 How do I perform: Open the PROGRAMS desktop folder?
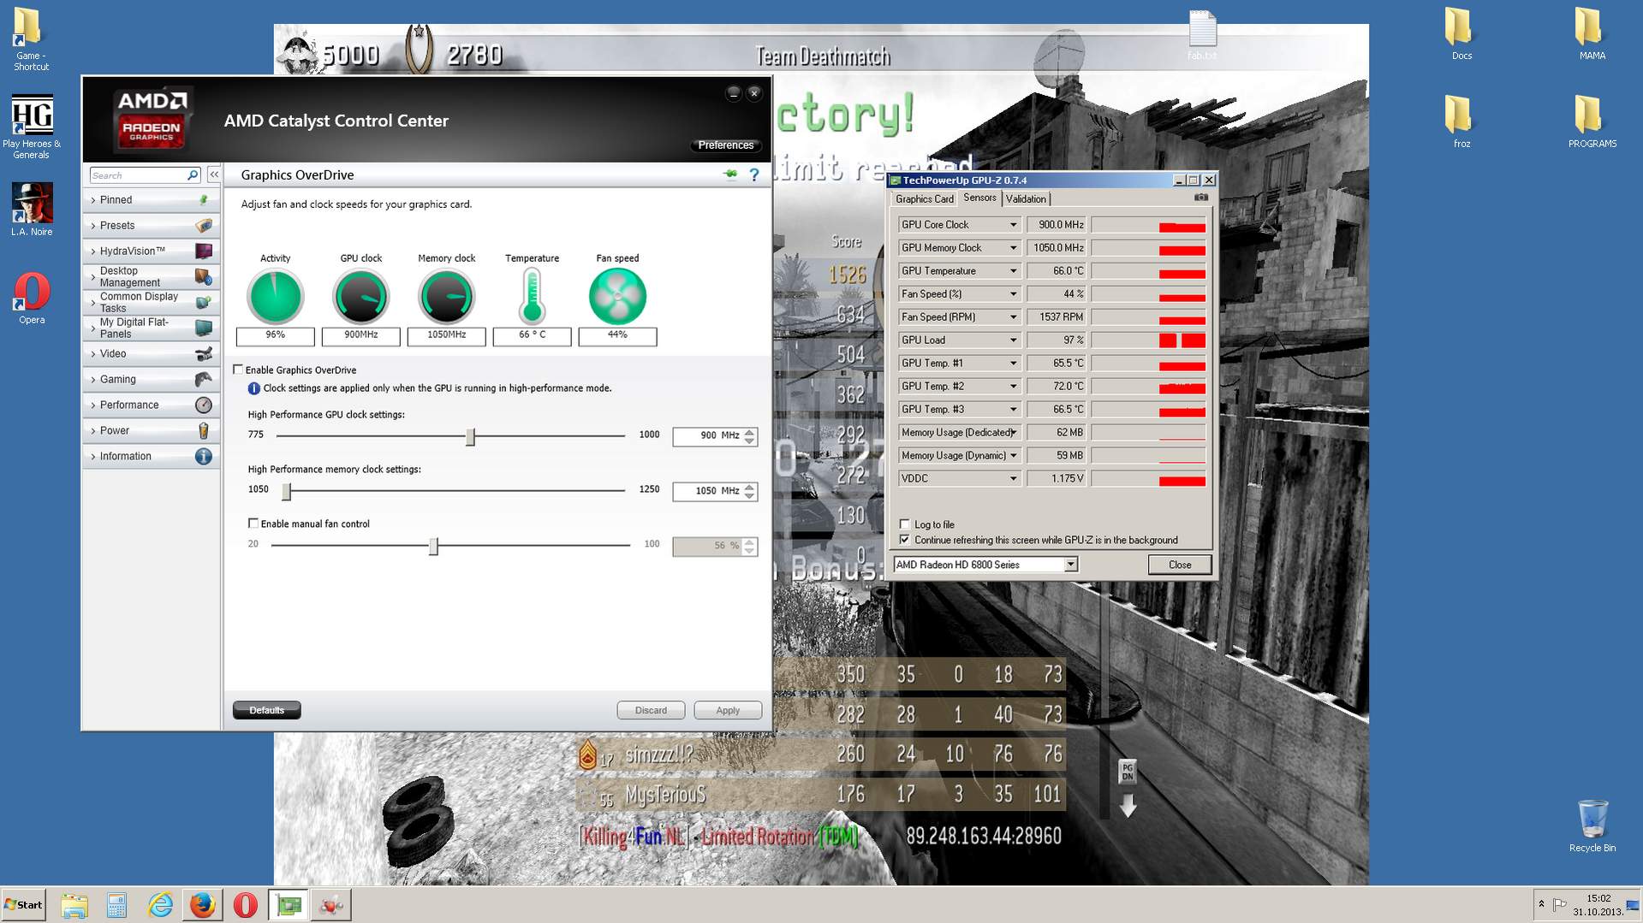(x=1592, y=121)
